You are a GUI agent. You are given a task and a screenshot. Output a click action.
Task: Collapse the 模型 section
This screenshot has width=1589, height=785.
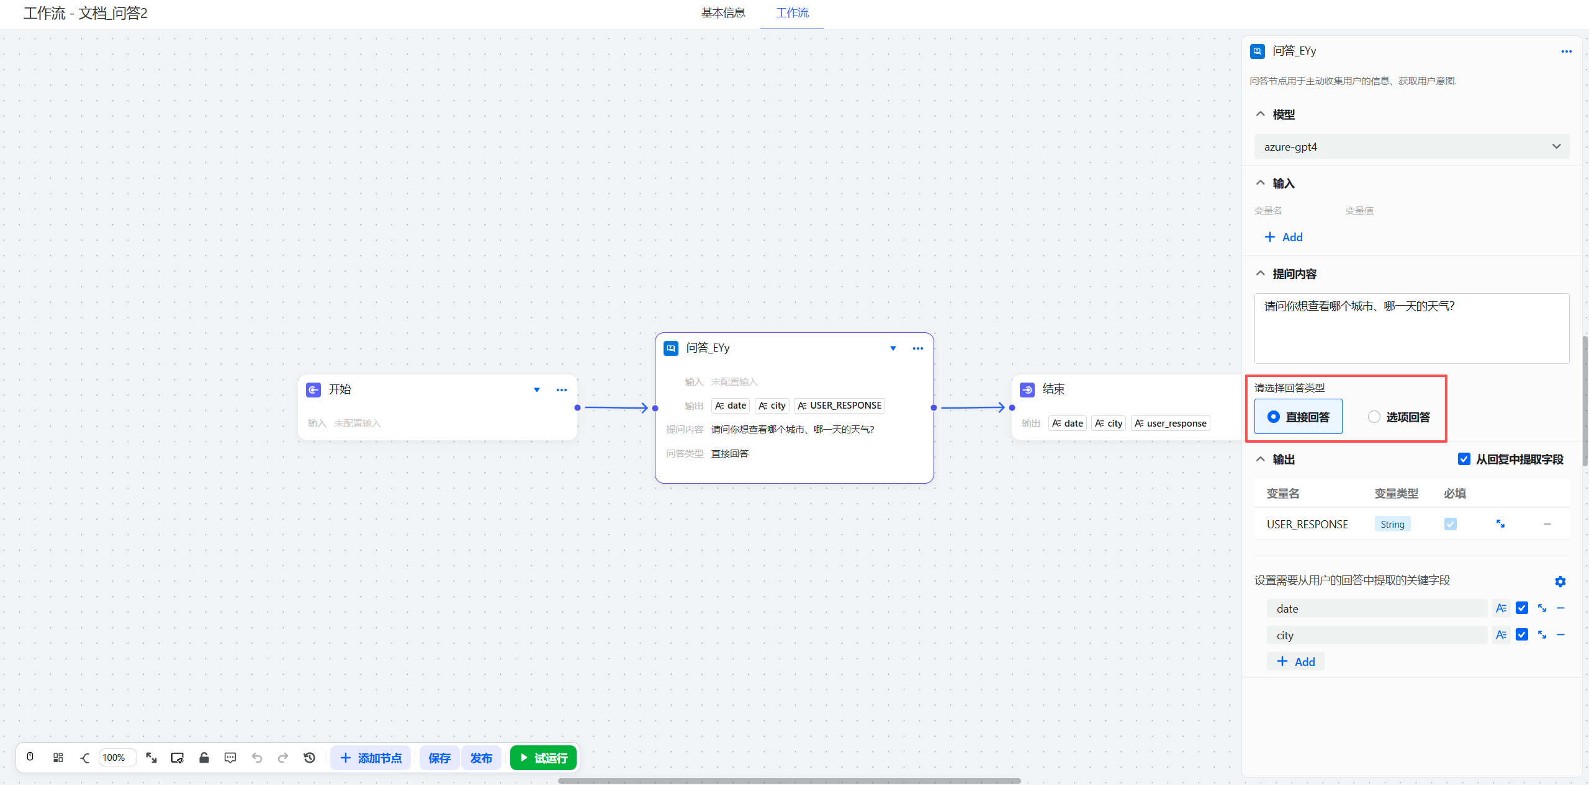[x=1260, y=113]
